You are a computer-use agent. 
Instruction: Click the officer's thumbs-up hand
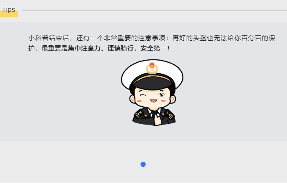coord(158,119)
